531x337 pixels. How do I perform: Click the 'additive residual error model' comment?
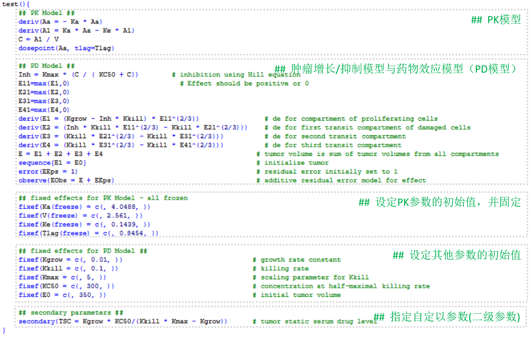click(x=345, y=181)
